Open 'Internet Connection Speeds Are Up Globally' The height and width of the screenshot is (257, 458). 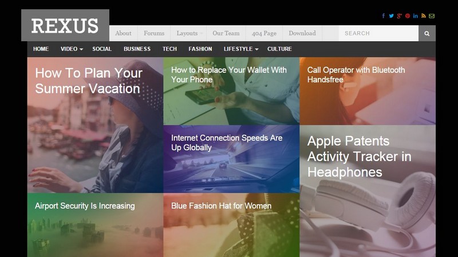(x=227, y=142)
